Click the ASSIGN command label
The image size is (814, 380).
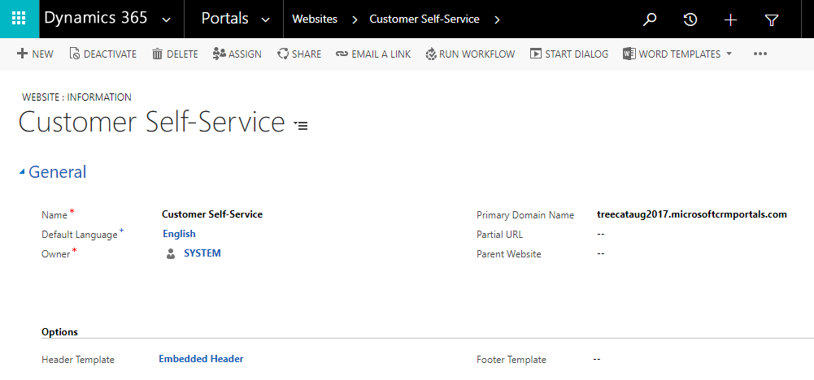click(245, 54)
